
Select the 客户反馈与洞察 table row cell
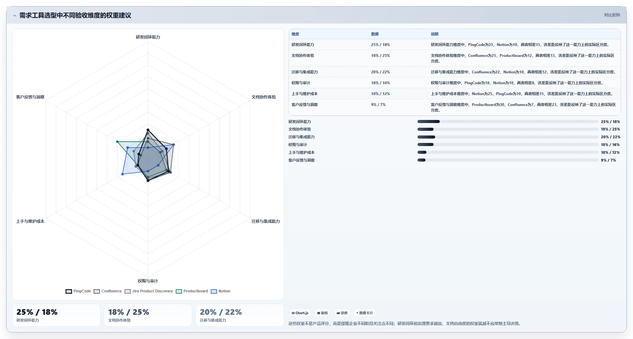click(305, 105)
